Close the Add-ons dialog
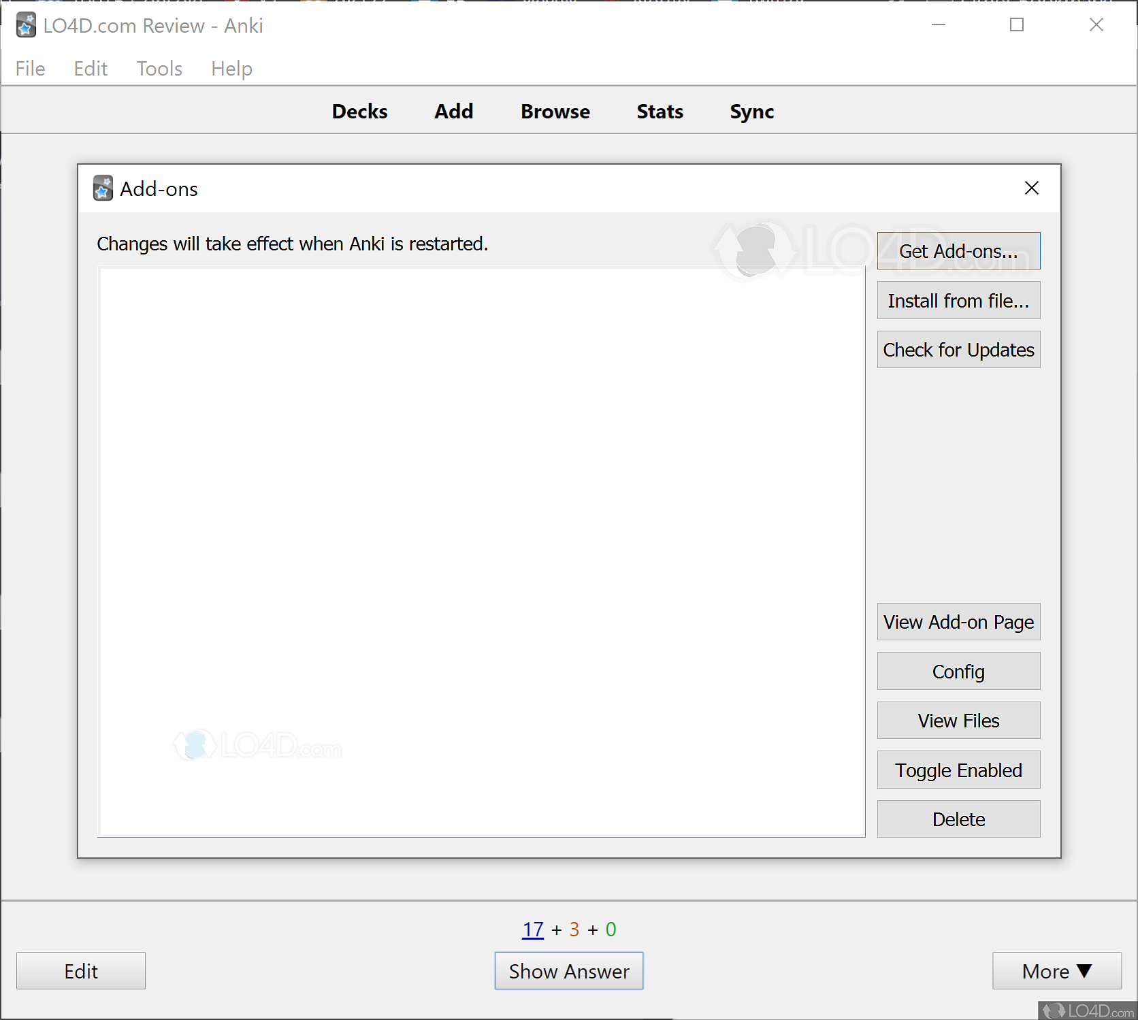This screenshot has width=1138, height=1020. (1031, 188)
